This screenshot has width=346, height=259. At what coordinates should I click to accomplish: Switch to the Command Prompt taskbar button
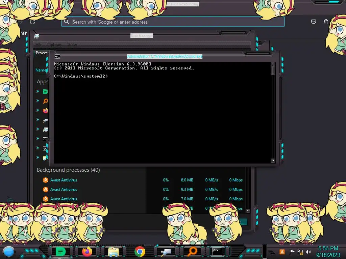pos(217,251)
